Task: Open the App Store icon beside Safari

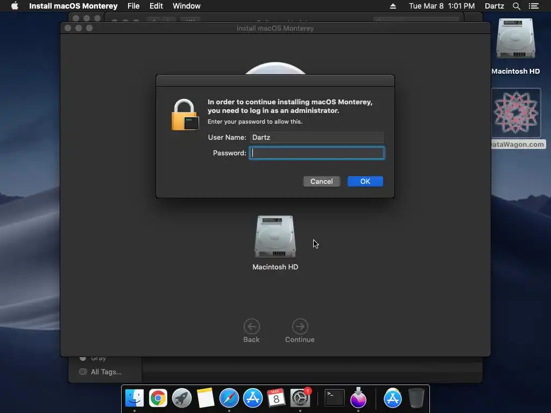Action: click(253, 398)
